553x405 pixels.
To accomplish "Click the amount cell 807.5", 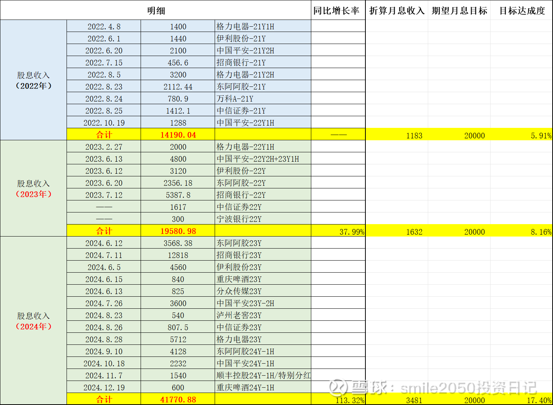I will click(x=178, y=327).
